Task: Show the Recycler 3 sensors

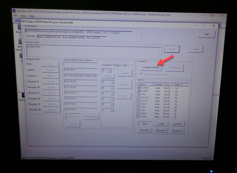Action: click(x=177, y=131)
